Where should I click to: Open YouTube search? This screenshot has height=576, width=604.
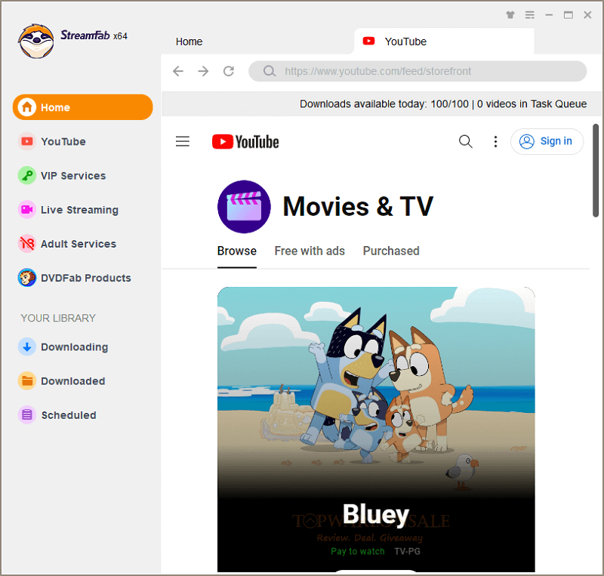[465, 141]
